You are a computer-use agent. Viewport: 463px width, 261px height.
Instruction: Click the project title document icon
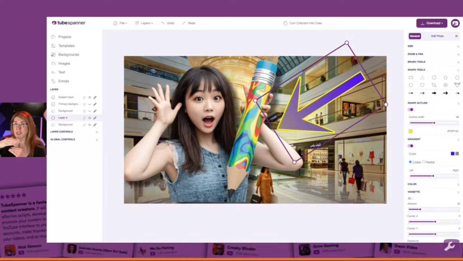click(285, 23)
